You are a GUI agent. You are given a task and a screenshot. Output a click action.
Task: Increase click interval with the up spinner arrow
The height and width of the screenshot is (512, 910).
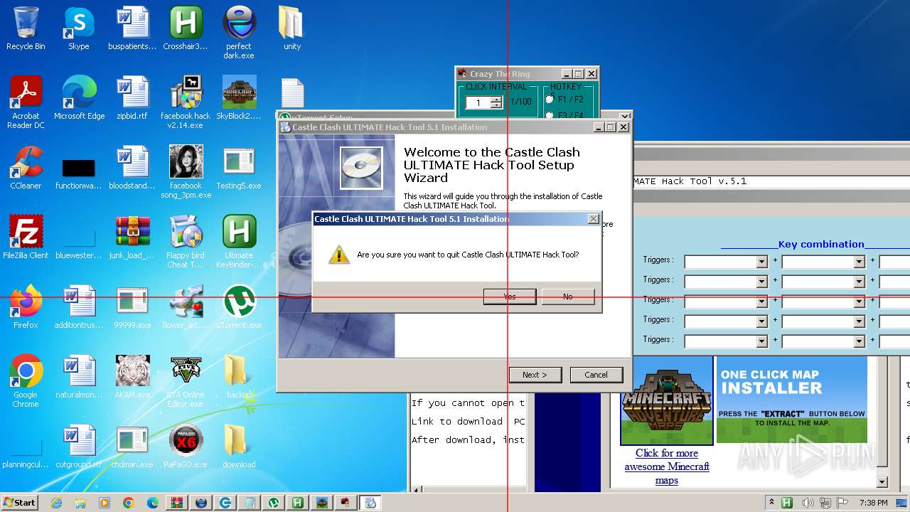[496, 100]
